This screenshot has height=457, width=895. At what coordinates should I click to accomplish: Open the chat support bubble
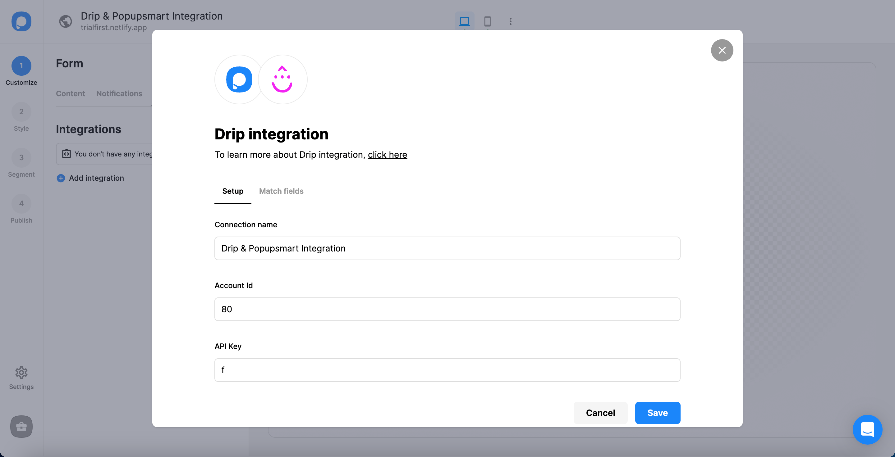click(x=867, y=429)
